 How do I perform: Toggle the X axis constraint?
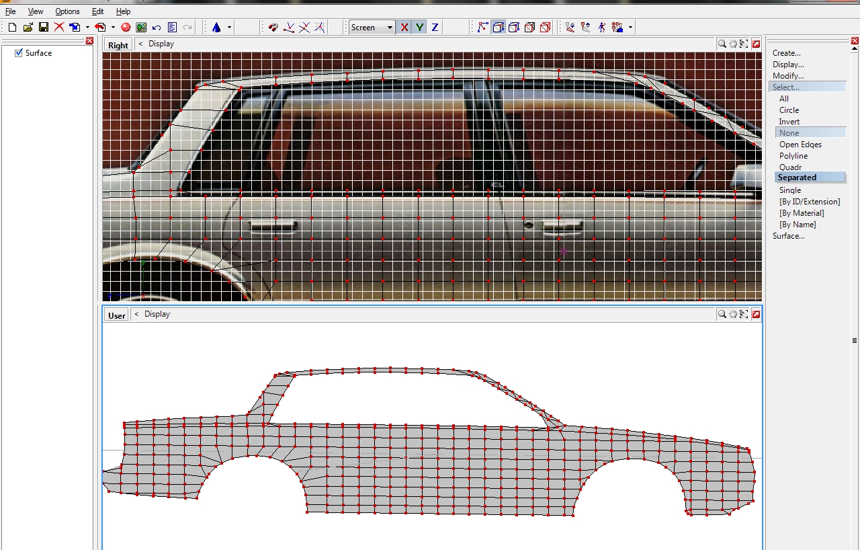404,28
